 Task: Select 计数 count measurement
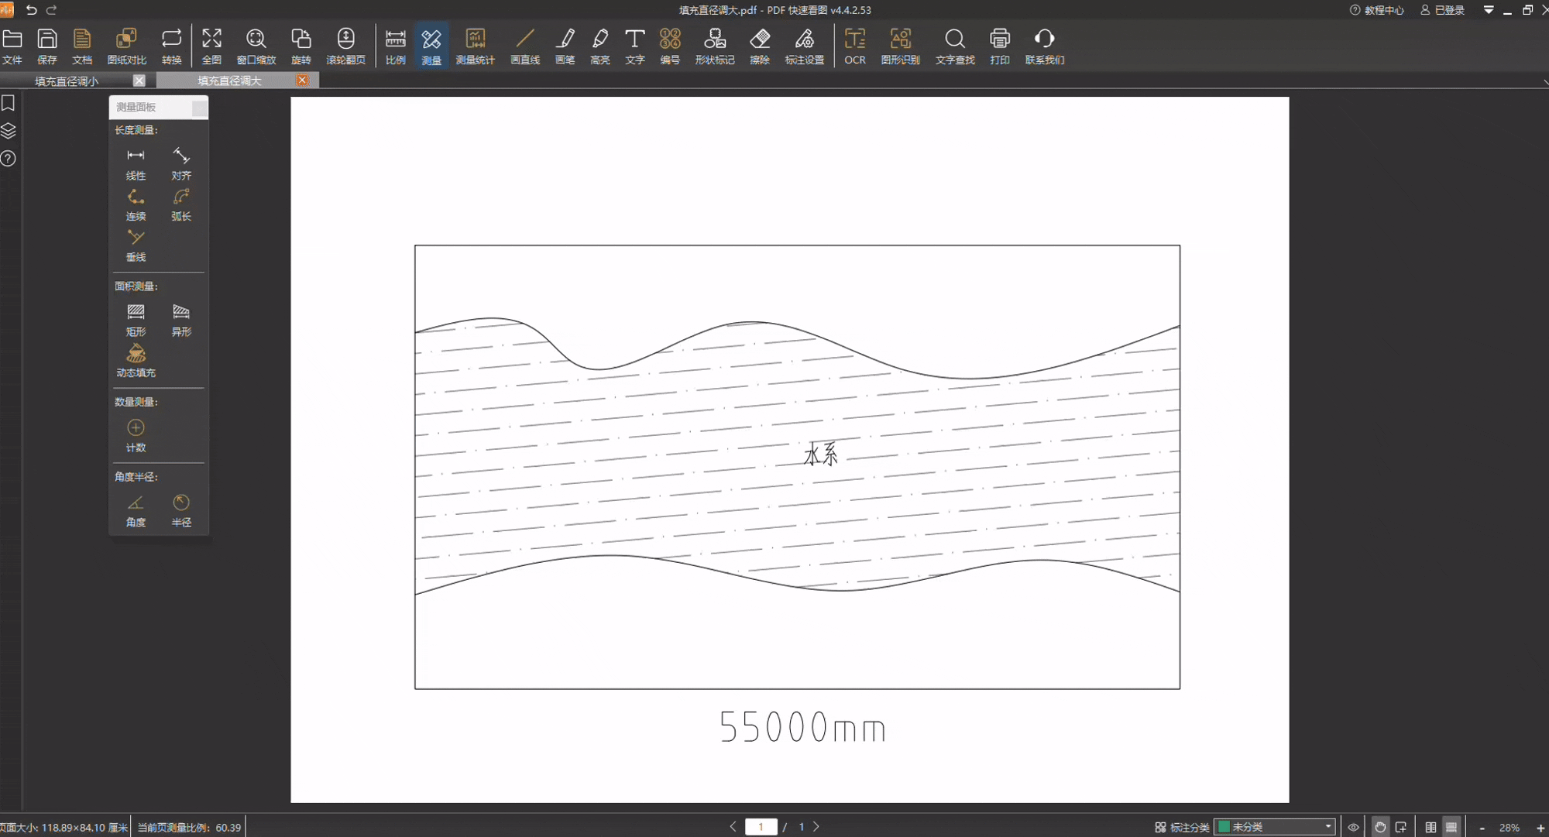point(136,436)
